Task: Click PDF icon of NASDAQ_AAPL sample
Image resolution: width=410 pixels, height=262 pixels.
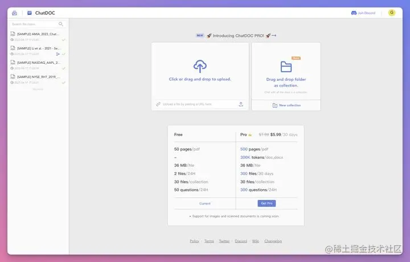Action: (13, 62)
